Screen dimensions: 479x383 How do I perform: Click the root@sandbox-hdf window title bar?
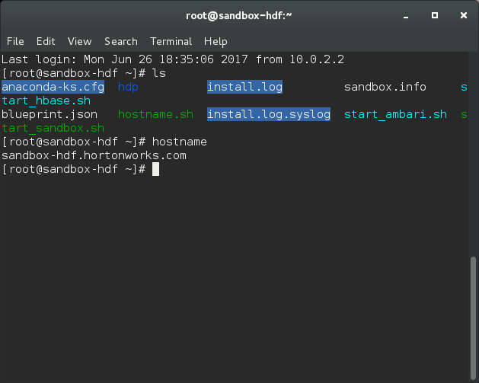239,15
